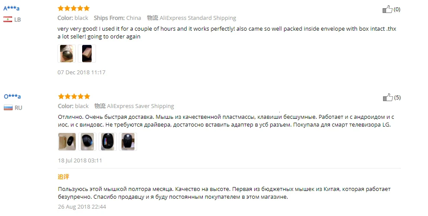This screenshot has width=428, height=216.
Task: Open A***a's first review photo
Action: (67, 54)
